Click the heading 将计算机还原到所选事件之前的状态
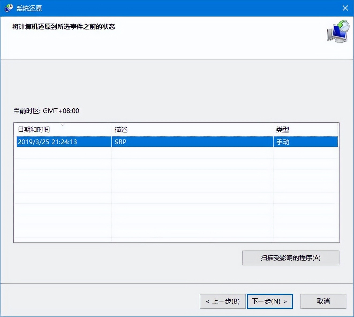Viewport: 354px width, 317px height. tap(63, 27)
